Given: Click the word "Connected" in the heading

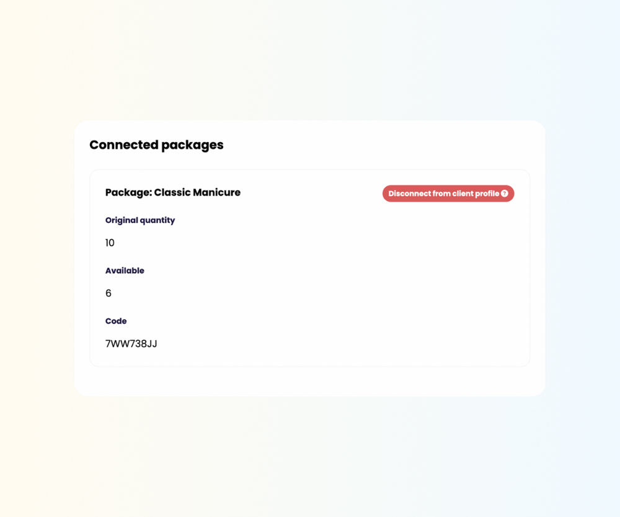Looking at the screenshot, I should point(123,145).
